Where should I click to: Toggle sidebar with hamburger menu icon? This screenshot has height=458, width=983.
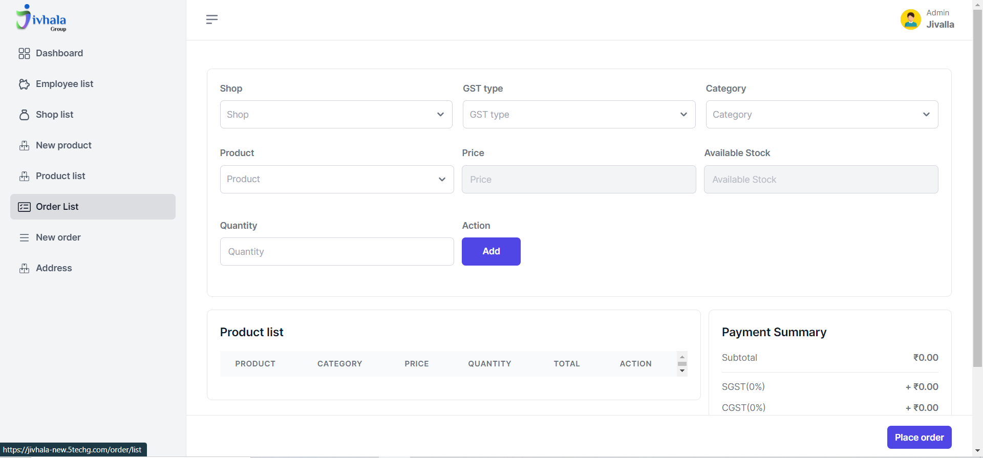pyautogui.click(x=212, y=19)
